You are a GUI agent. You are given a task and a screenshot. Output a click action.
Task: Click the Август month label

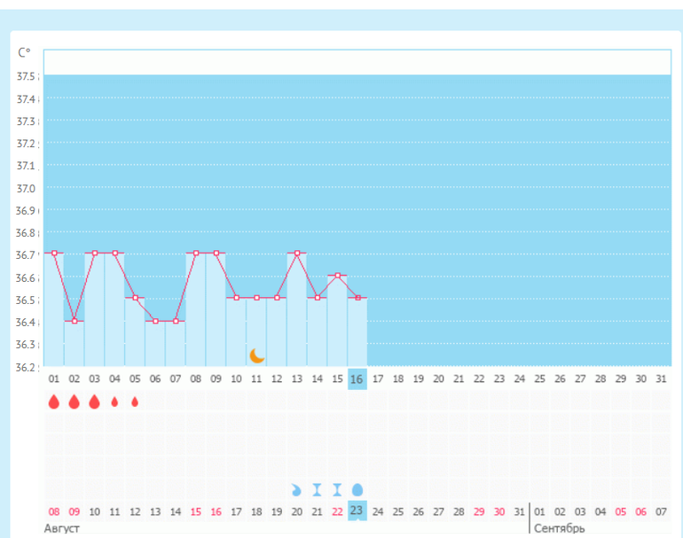[x=61, y=528]
